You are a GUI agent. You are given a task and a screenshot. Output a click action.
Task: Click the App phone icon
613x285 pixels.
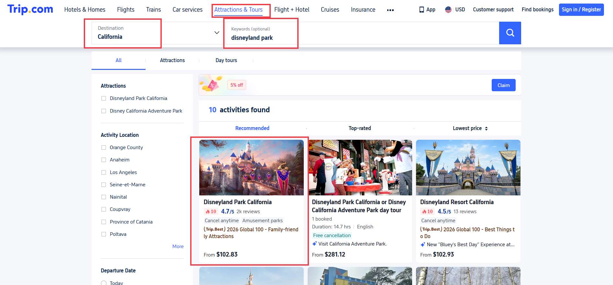pyautogui.click(x=421, y=10)
